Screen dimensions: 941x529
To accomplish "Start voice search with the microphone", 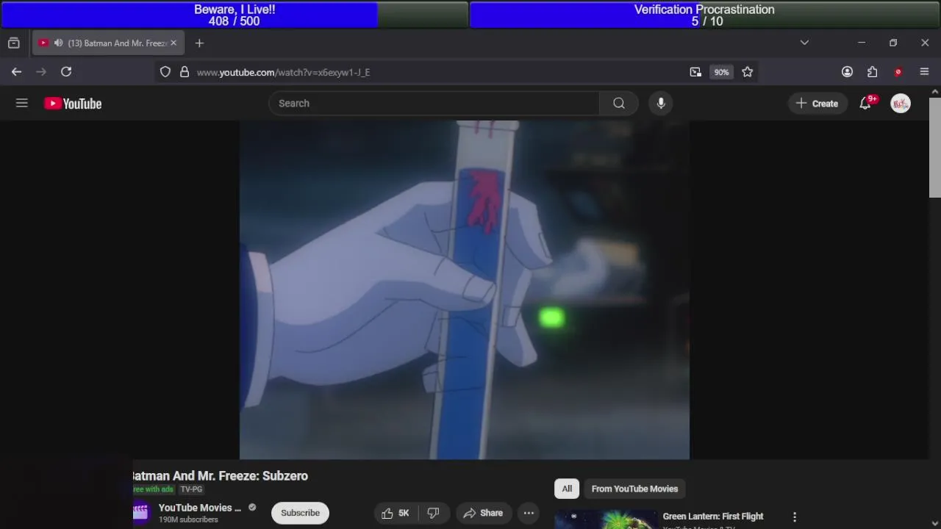I will coord(661,104).
